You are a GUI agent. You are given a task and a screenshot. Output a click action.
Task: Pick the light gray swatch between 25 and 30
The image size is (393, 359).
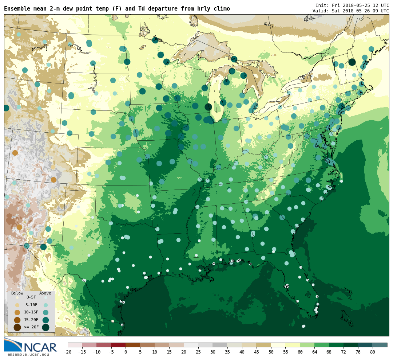206,345
